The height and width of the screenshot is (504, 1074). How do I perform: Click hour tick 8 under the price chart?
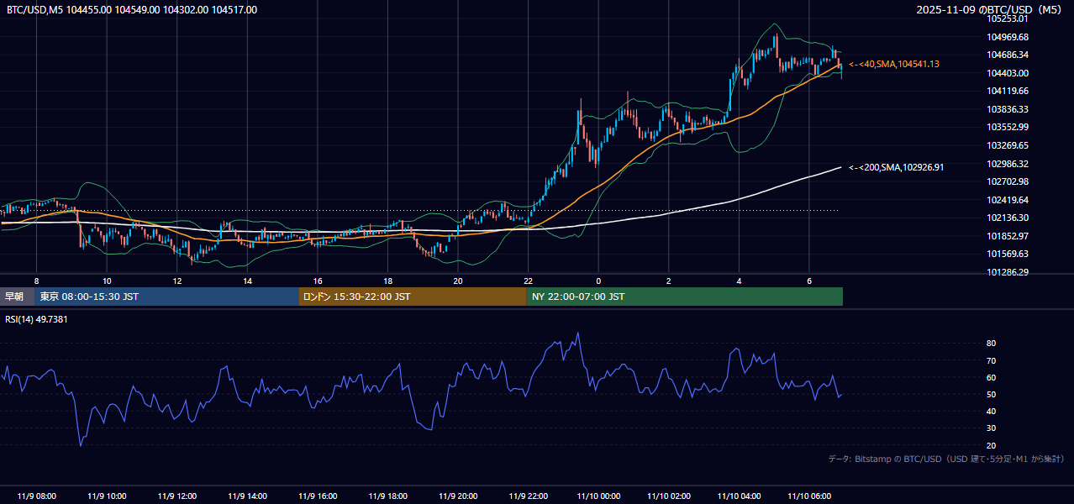click(36, 281)
